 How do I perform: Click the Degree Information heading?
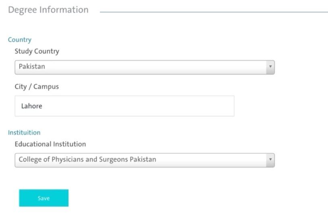click(48, 10)
